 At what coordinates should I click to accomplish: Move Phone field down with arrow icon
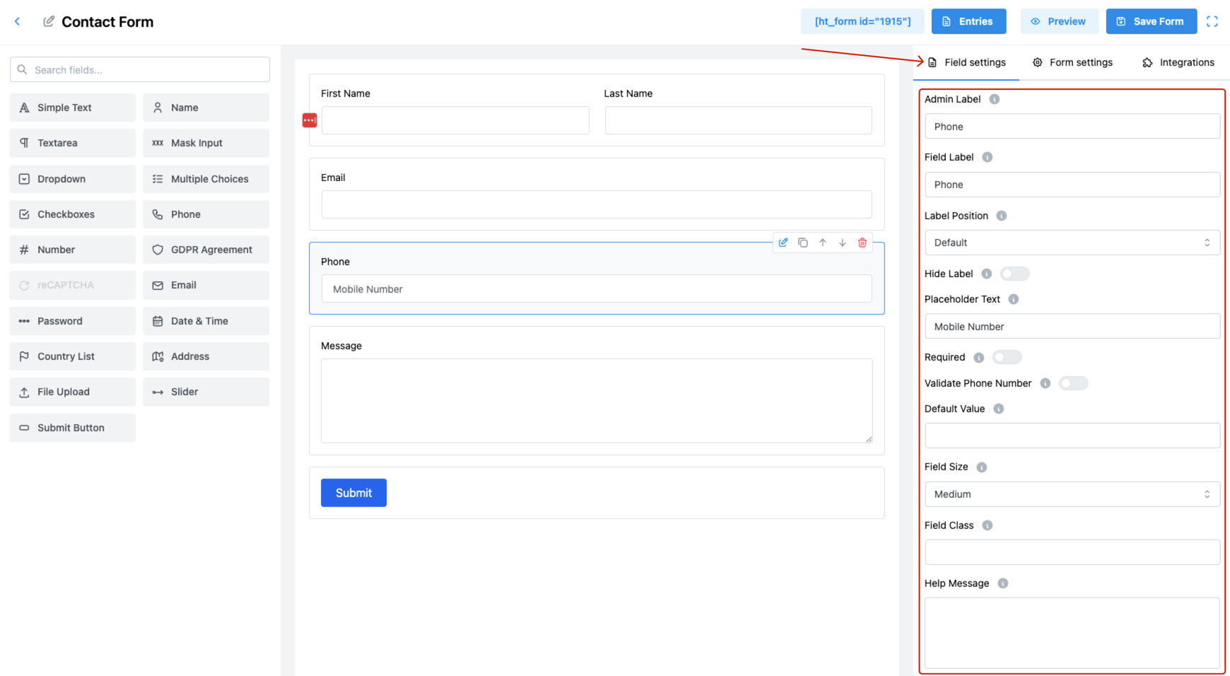point(843,243)
